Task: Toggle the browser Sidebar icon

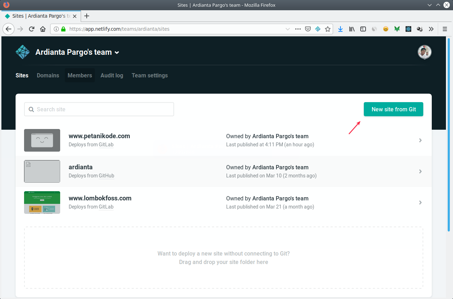Action: tap(363, 29)
